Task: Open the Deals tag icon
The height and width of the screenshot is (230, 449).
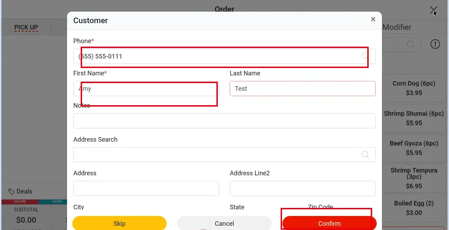Action: (x=12, y=191)
